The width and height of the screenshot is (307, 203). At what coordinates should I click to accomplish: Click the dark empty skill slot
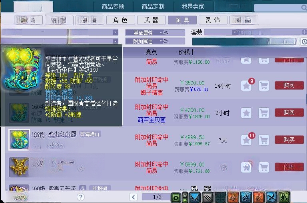coord(220,197)
